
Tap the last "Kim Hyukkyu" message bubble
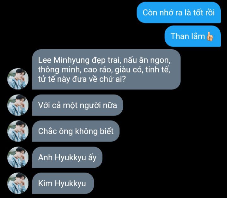63,183
